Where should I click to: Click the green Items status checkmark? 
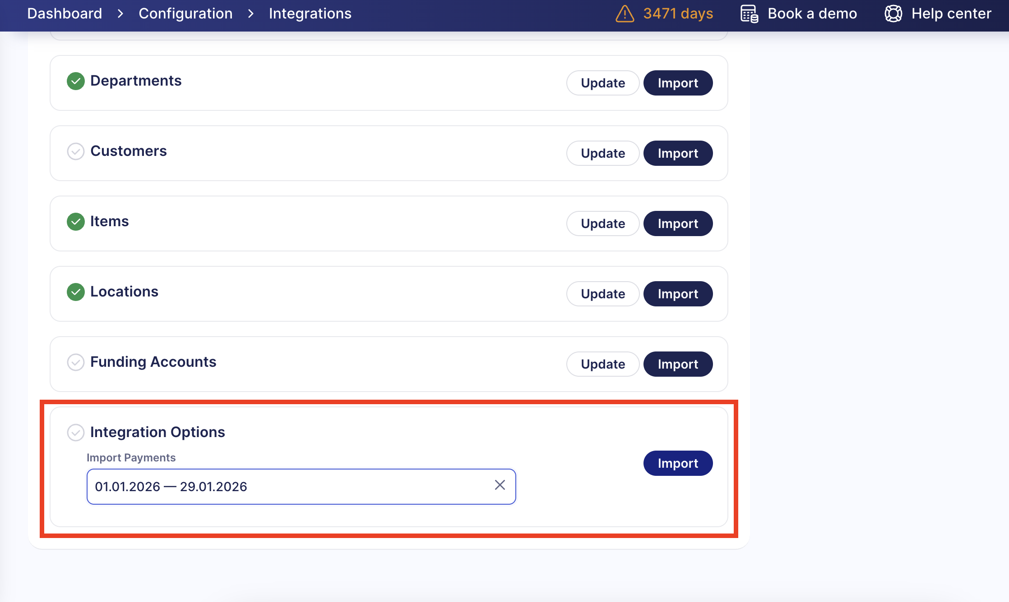(76, 222)
